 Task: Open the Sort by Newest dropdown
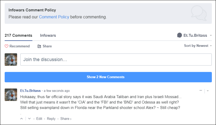pos(198,46)
